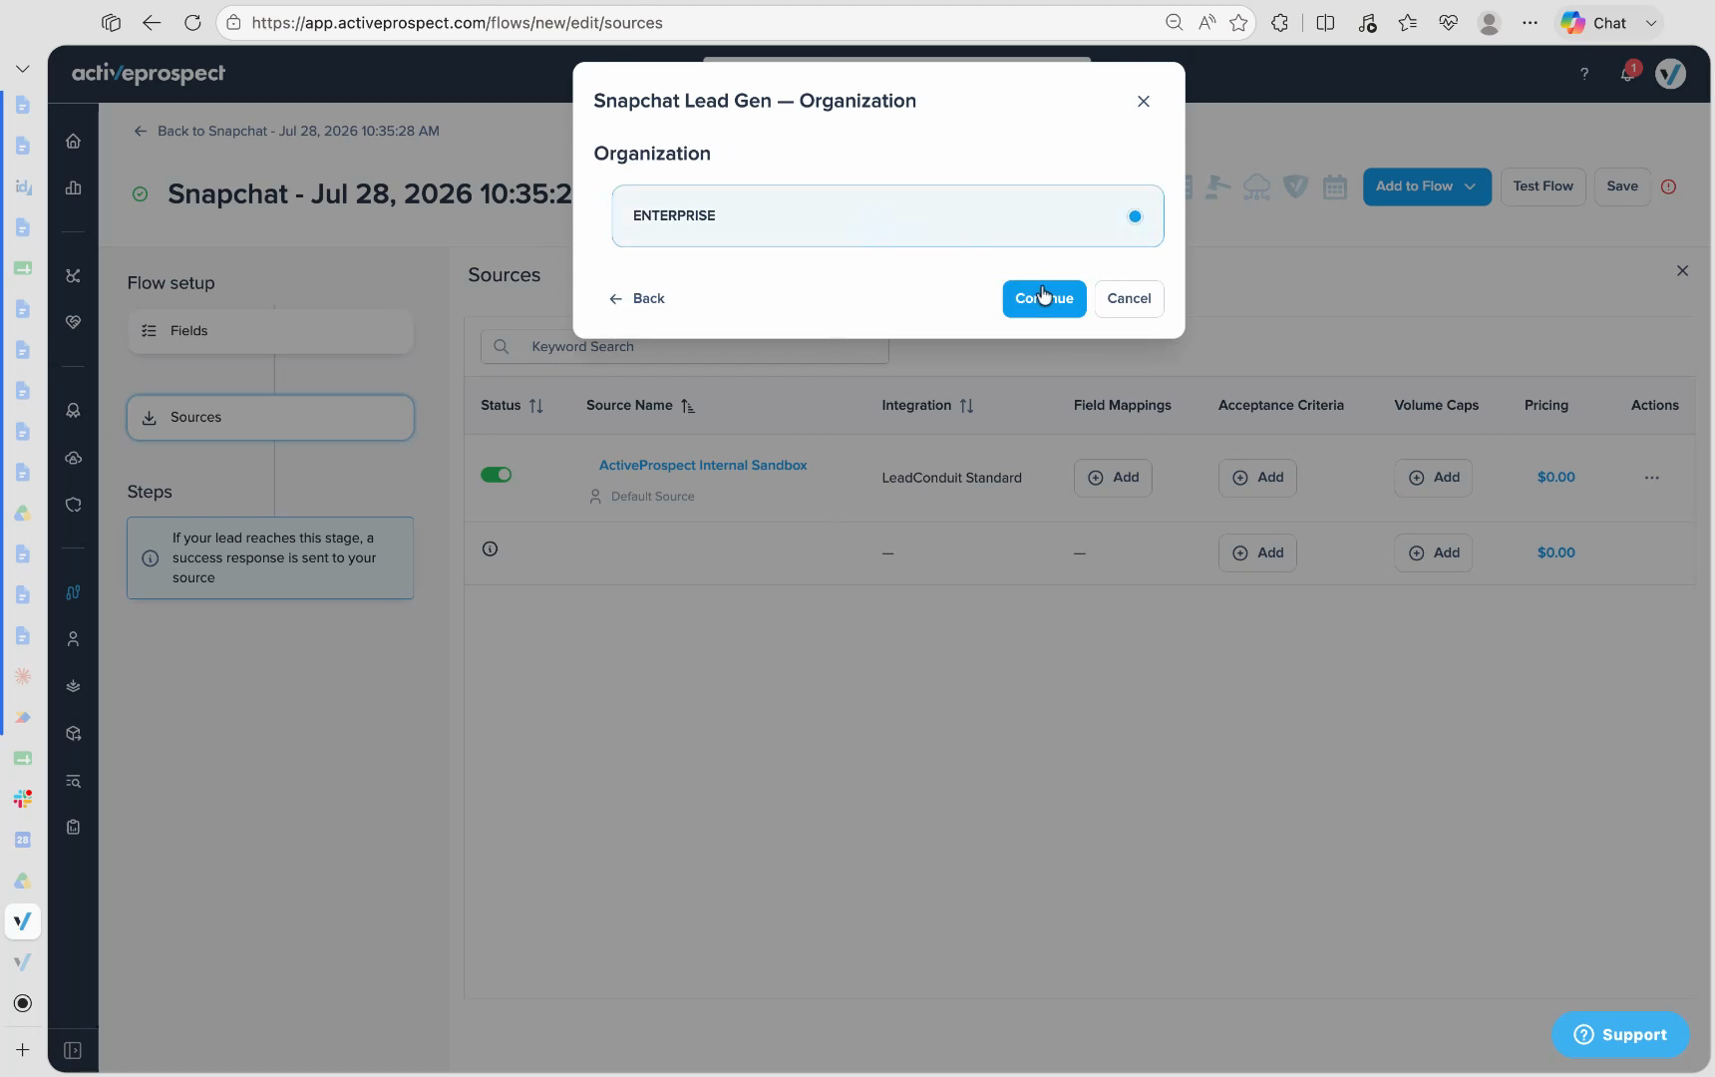Click the stacked layers download sidebar icon
Screen dimensions: 1715x1077
coord(73,686)
